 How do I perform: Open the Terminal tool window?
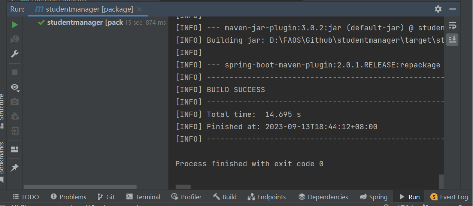pyautogui.click(x=143, y=197)
